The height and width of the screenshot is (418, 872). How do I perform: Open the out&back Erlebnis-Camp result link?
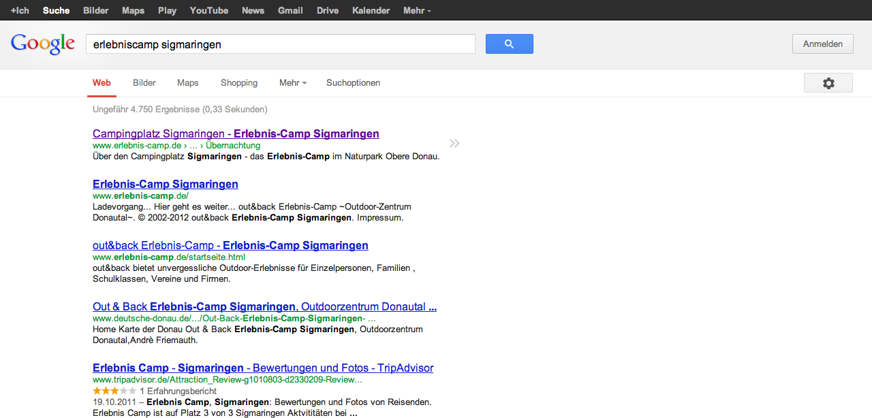pyautogui.click(x=230, y=245)
